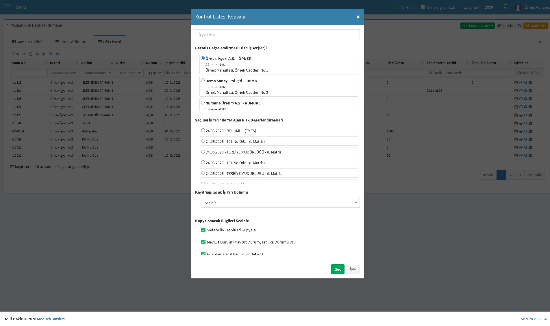Switch to Döf Listesi tab
Viewport: 550px width, 326px height.
tap(110, 42)
